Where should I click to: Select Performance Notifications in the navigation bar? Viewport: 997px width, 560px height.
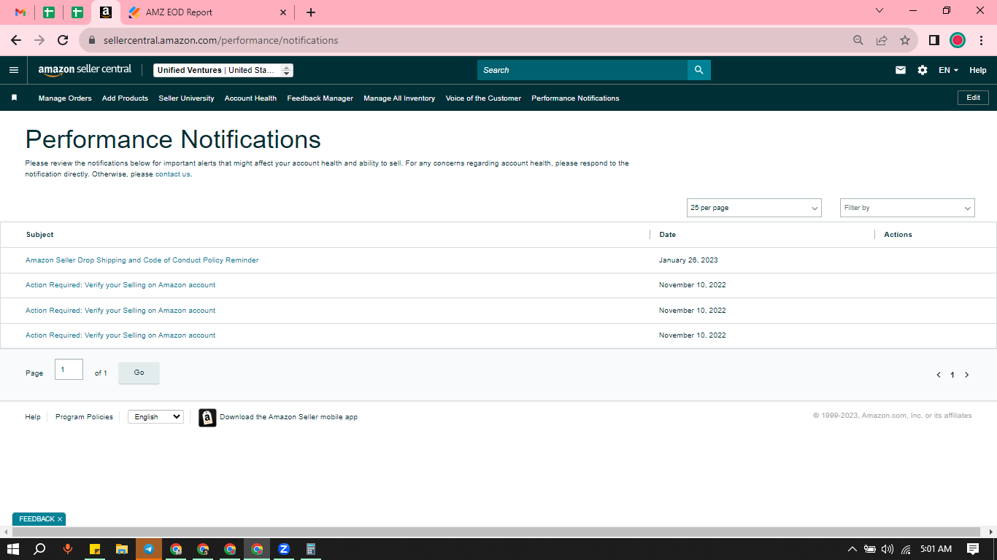pos(575,98)
